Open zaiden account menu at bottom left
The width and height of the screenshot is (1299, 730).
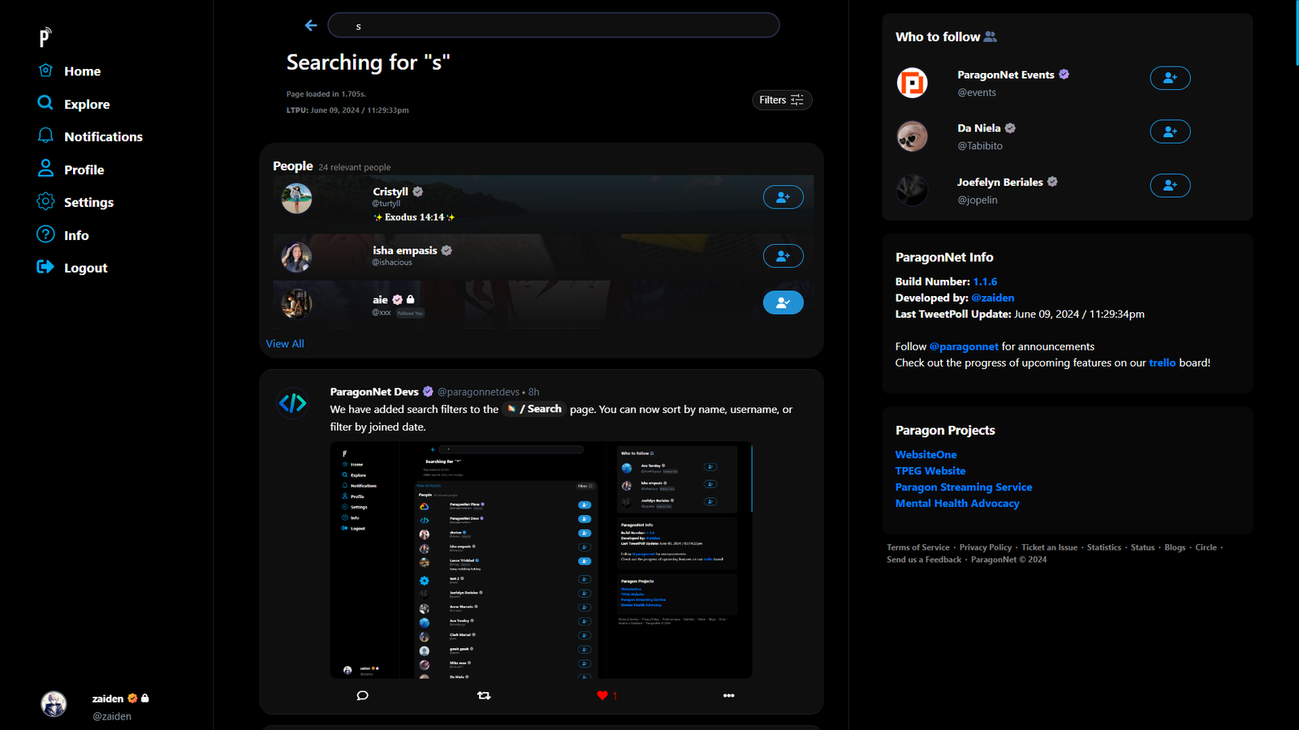97,706
